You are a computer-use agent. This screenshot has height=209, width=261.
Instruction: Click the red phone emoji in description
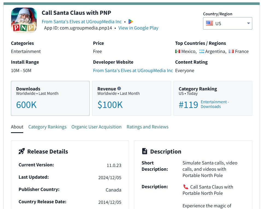tap(186, 187)
